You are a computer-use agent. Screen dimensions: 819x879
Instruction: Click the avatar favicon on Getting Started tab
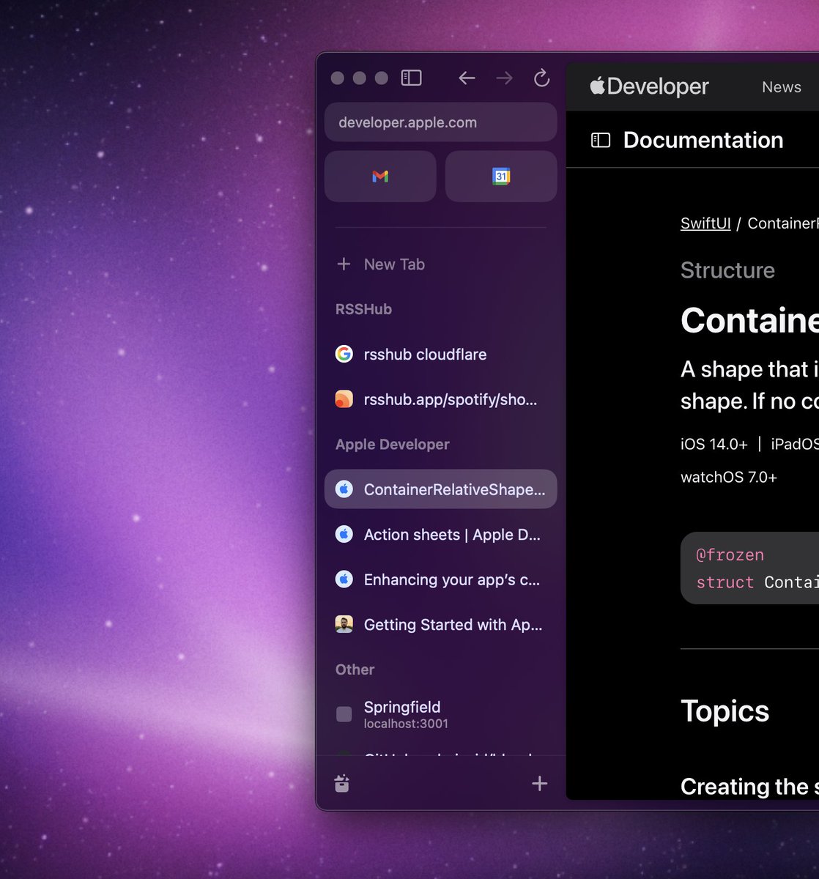[x=344, y=625]
